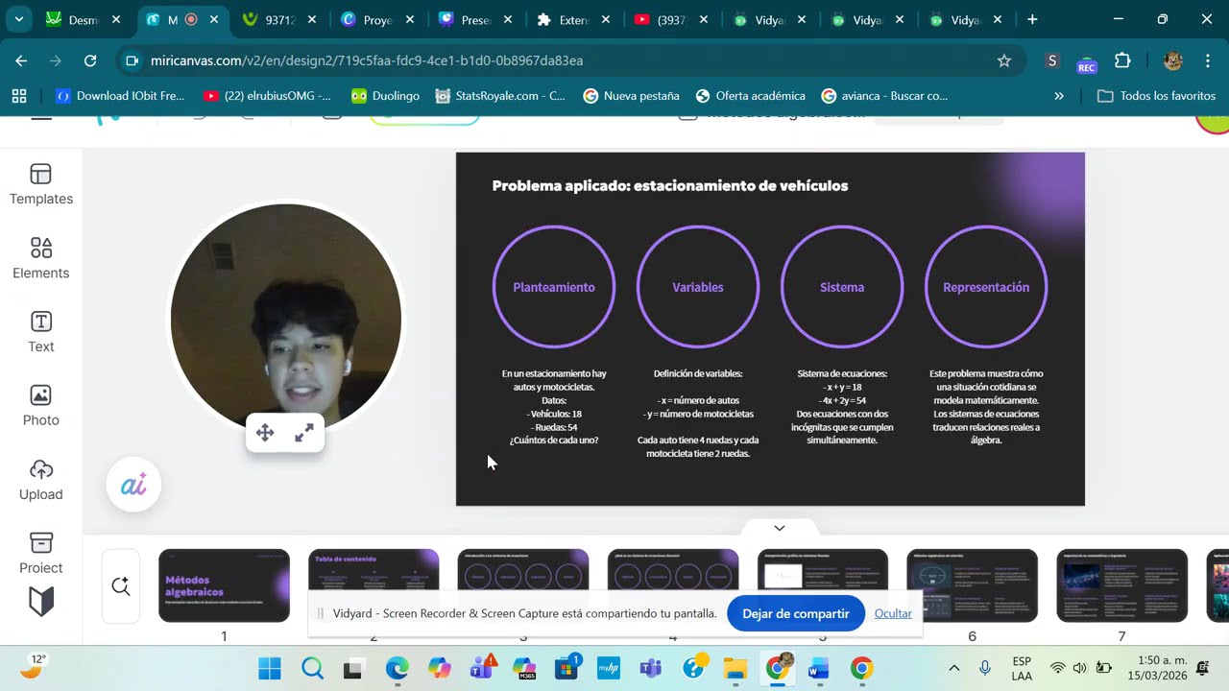Viewport: 1229px width, 691px height.
Task: Open the elrubiusOMG YouTube bookmark
Action: click(x=268, y=96)
